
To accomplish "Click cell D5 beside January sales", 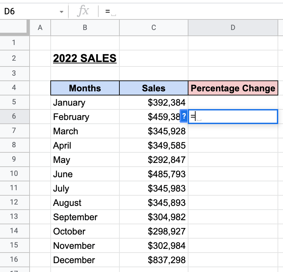I will 233,102.
